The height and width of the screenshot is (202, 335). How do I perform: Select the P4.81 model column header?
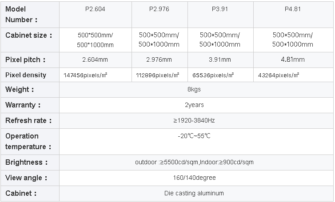[293, 9]
